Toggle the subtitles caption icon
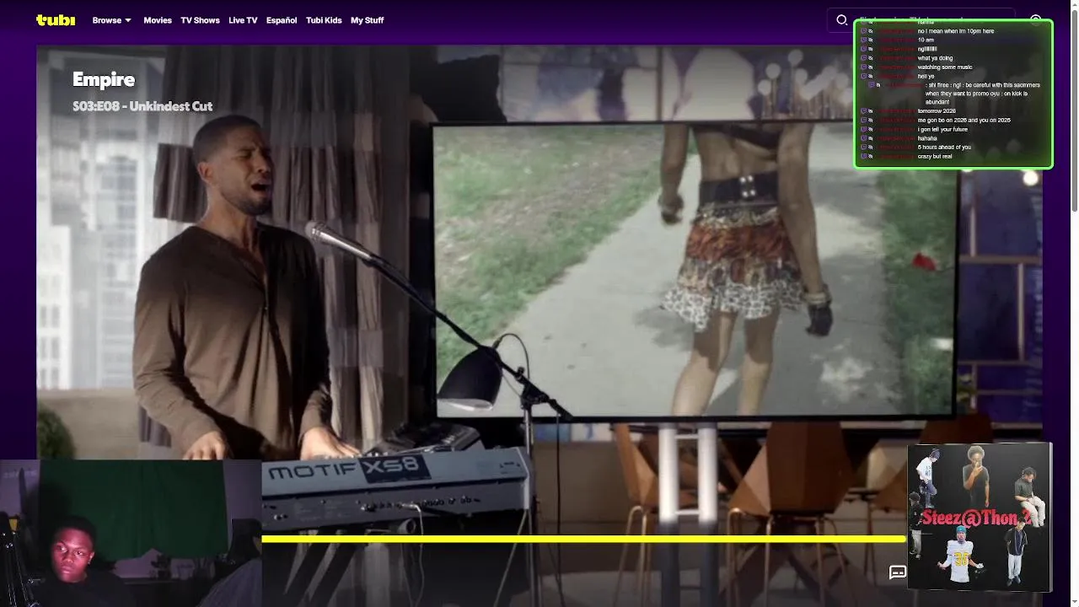Image resolution: width=1079 pixels, height=607 pixels. click(x=898, y=572)
